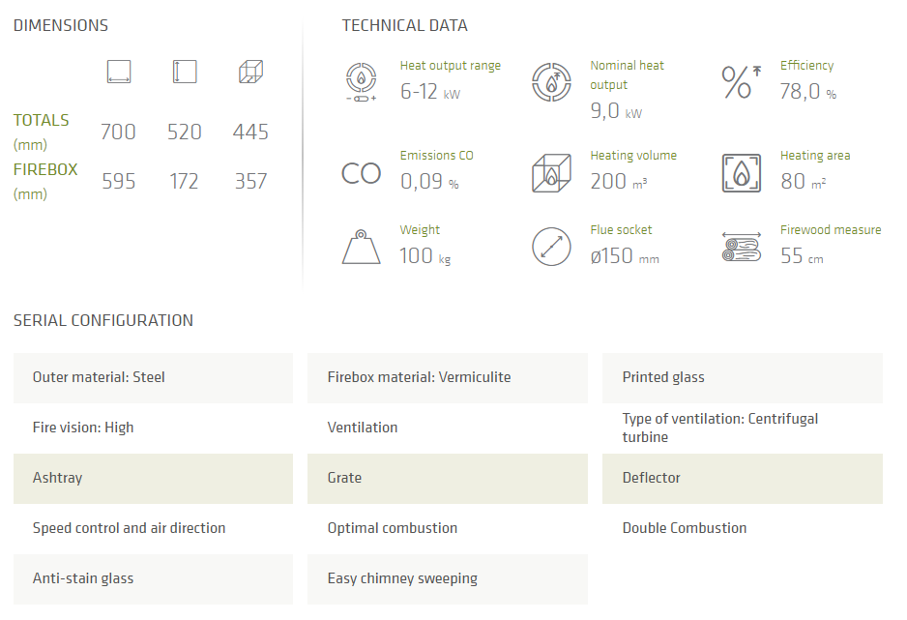This screenshot has height=620, width=907.
Task: Click the Serial Configuration heading
Action: [103, 320]
